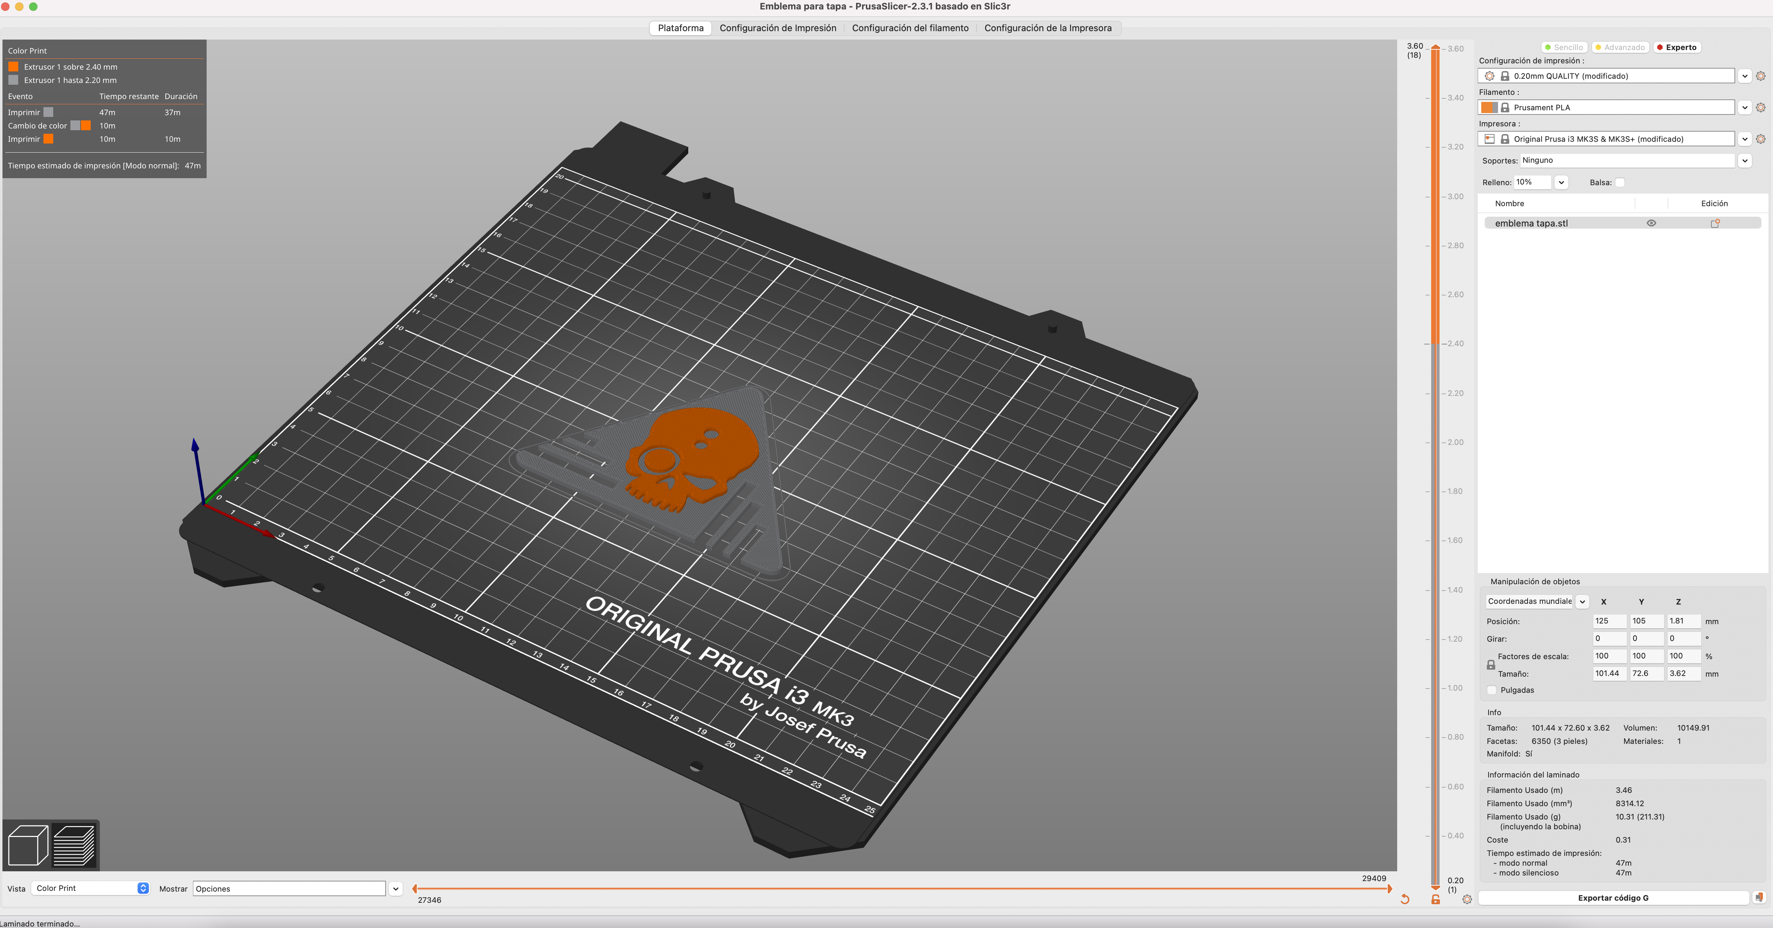
Task: Open the Configuración del filamento tab
Action: coord(910,28)
